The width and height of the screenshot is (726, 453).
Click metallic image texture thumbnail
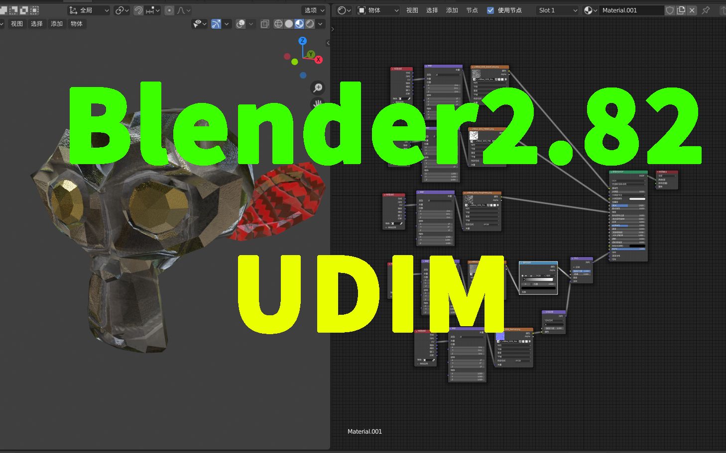(474, 135)
